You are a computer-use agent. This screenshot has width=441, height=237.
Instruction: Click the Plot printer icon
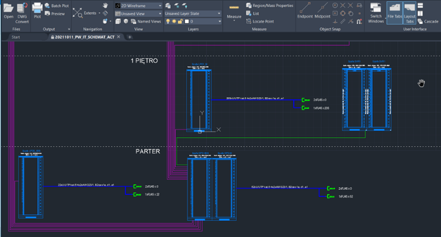coord(37,11)
